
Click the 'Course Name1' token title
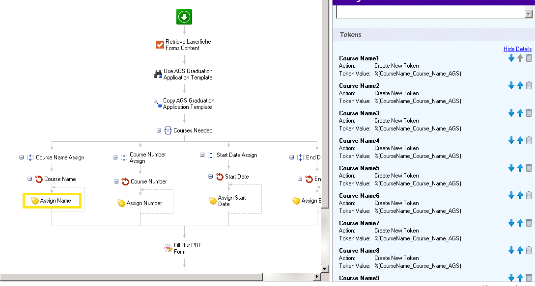pyautogui.click(x=359, y=58)
